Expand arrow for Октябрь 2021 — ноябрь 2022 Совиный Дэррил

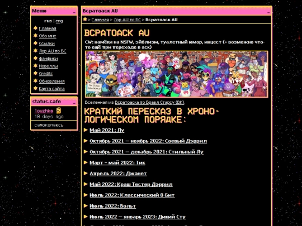[86, 141]
